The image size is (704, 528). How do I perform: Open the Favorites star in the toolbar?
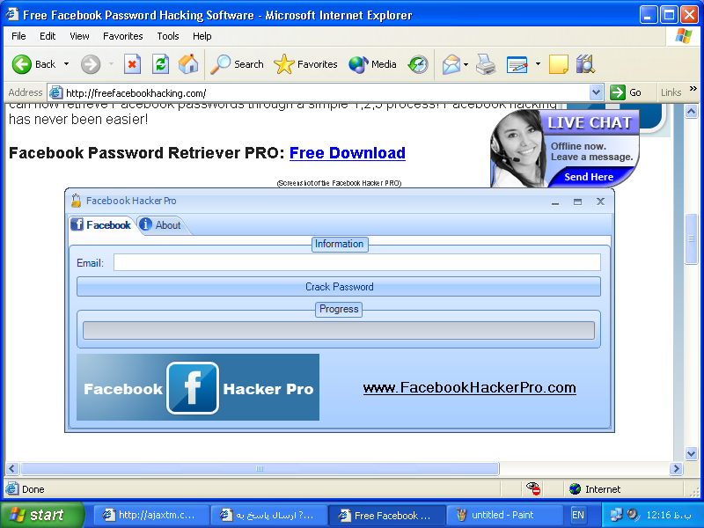(x=306, y=64)
